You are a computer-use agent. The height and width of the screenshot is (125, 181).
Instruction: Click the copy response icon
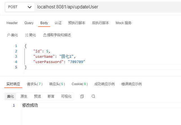click(x=82, y=96)
